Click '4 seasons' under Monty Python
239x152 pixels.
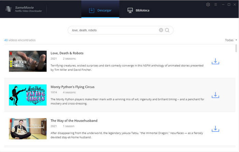69,92
